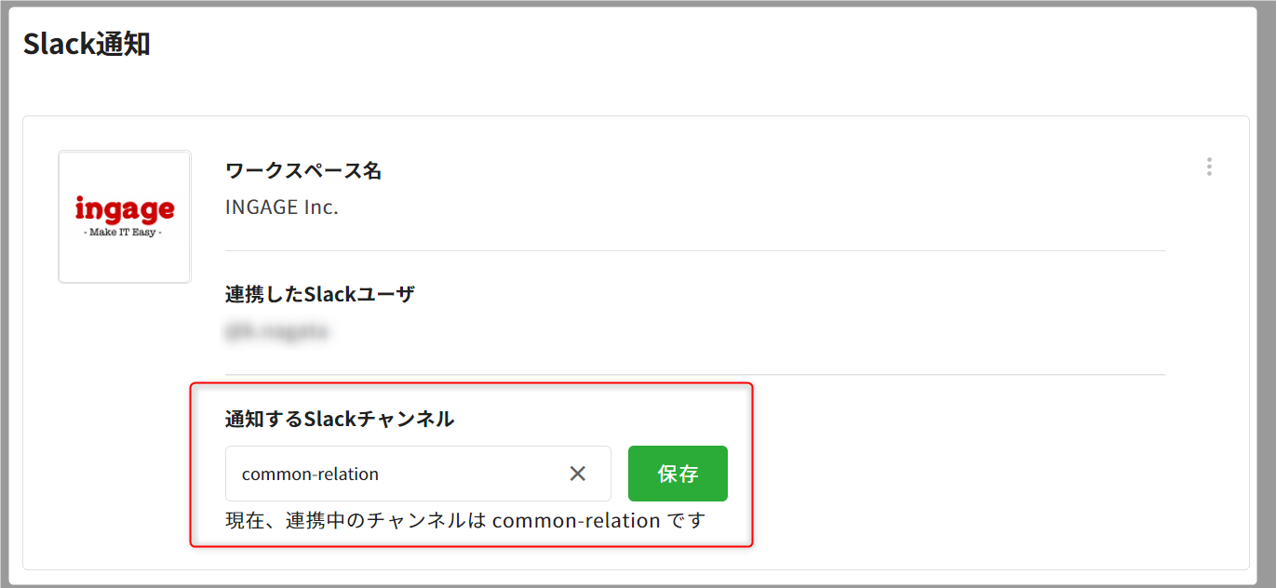Click the divider line below the Slack username
The width and height of the screenshot is (1276, 588).
[694, 375]
